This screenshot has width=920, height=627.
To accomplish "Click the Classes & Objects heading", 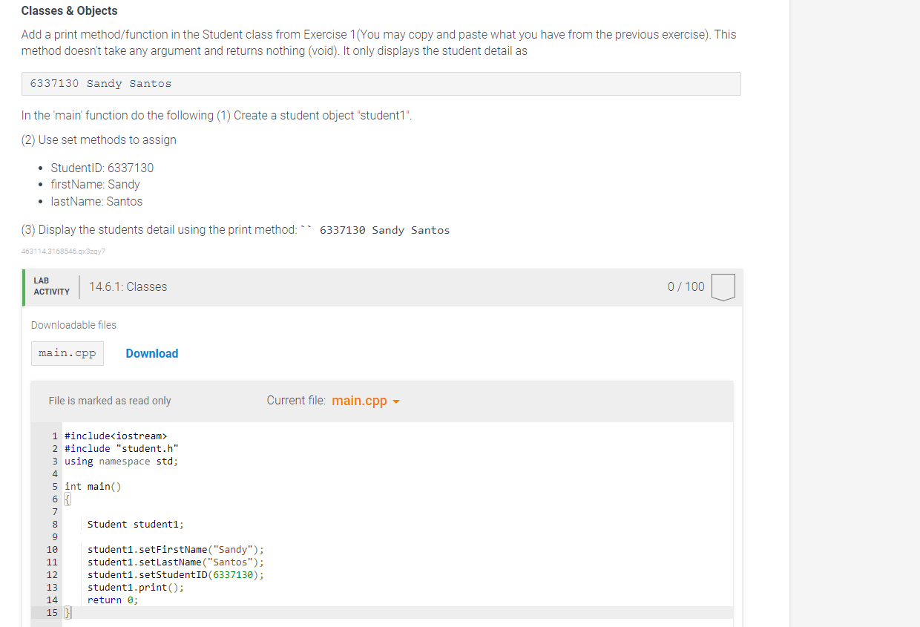I will point(69,10).
